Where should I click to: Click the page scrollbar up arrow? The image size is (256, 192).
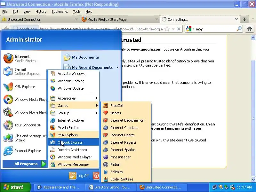[x=253, y=38]
